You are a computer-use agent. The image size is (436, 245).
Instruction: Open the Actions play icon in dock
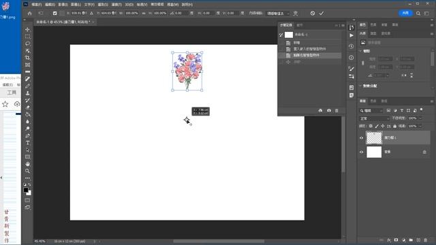pyautogui.click(x=352, y=35)
